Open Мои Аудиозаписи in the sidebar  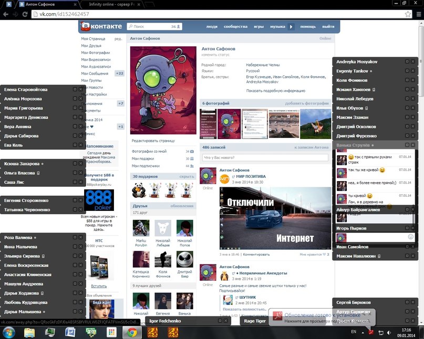tap(96, 67)
